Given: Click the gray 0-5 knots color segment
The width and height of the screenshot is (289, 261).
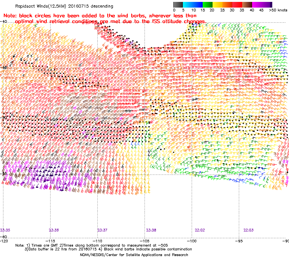Looking at the screenshot, I should (x=178, y=5).
